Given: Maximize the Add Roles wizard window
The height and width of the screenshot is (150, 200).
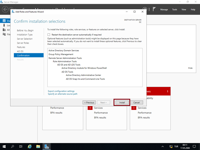Looking at the screenshot, I should coord(134,12).
